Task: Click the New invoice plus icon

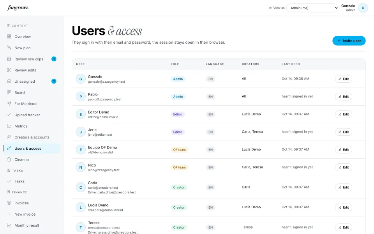Action: [9, 214]
